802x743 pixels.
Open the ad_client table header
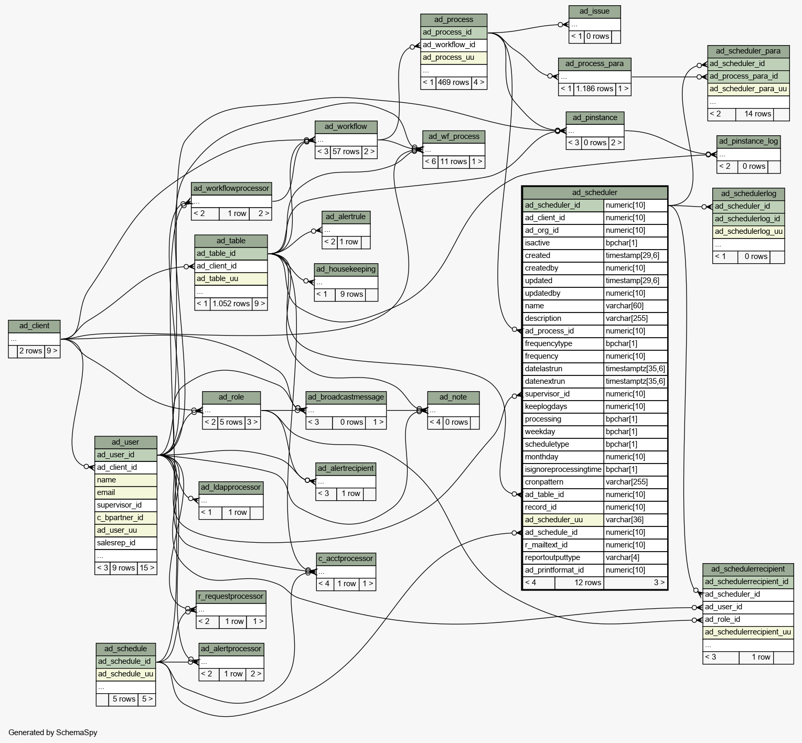(34, 326)
